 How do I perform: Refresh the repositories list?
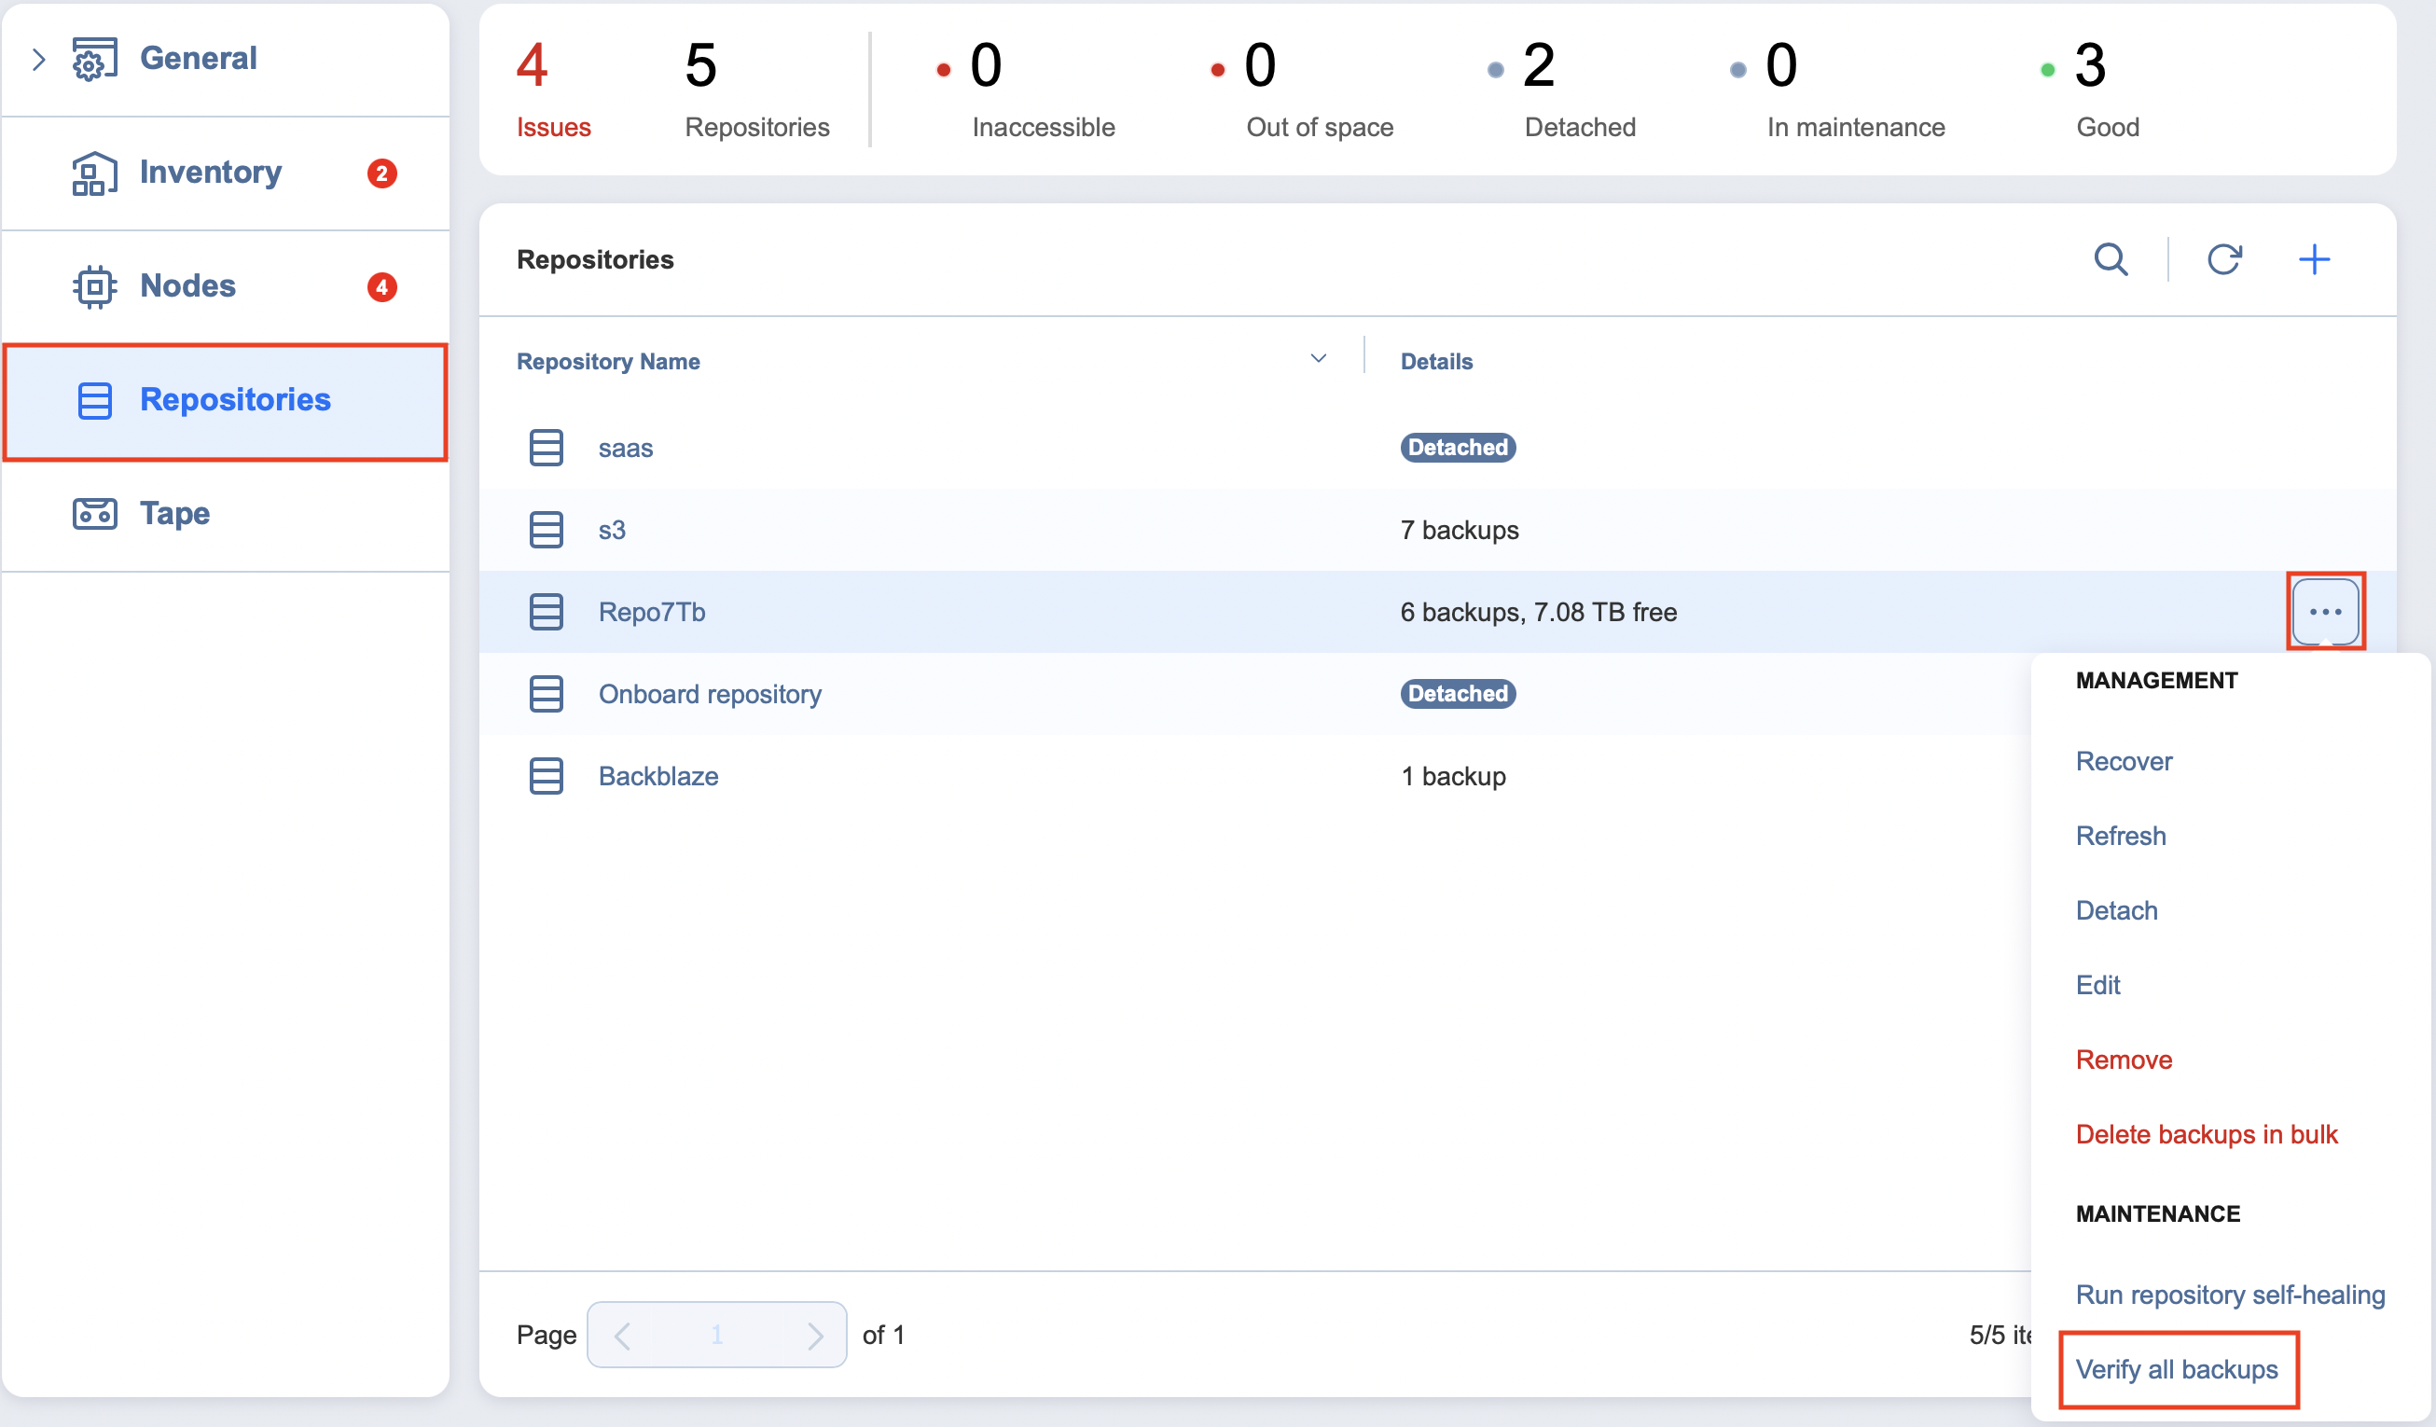(x=2225, y=259)
